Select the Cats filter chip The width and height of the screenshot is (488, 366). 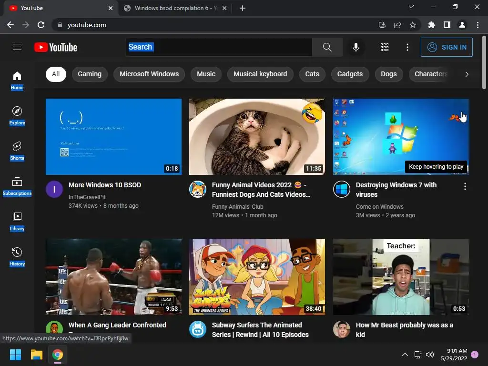(x=312, y=74)
